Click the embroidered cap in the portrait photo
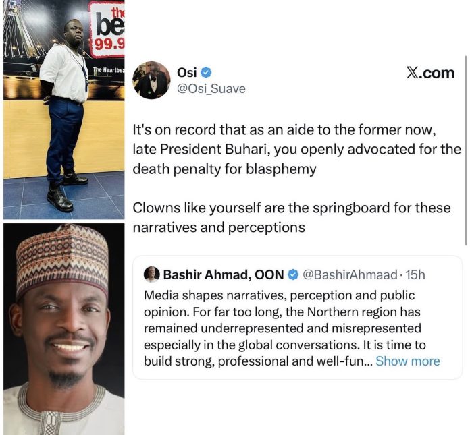The image size is (470, 435). pos(62,260)
